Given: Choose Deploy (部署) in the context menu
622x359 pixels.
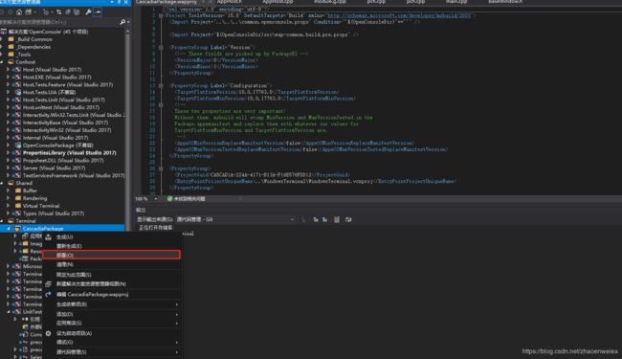Looking at the screenshot, I should point(111,255).
